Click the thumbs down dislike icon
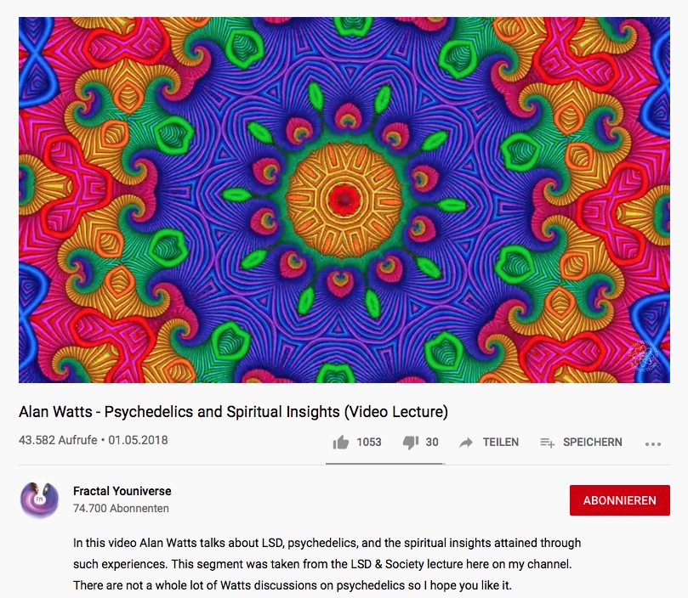 click(x=411, y=443)
